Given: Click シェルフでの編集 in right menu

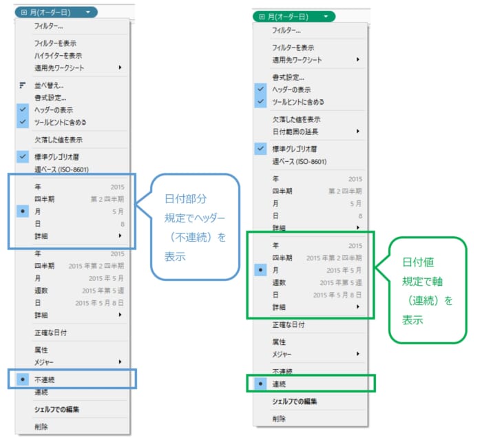Looking at the screenshot, I should (x=310, y=401).
